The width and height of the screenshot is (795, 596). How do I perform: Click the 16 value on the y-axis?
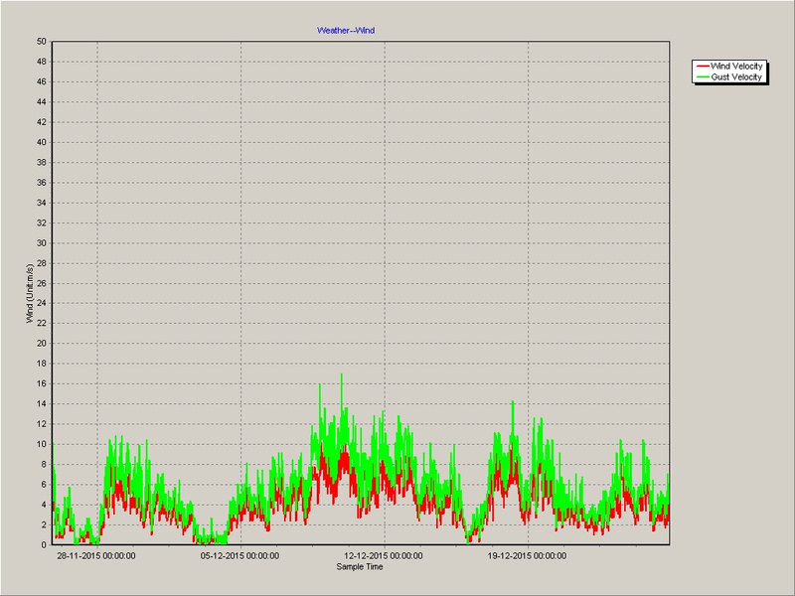click(x=41, y=383)
